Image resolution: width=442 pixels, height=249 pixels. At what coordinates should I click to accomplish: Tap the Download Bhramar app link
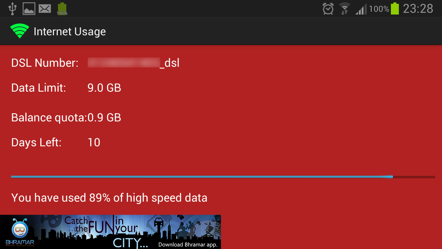point(188,245)
